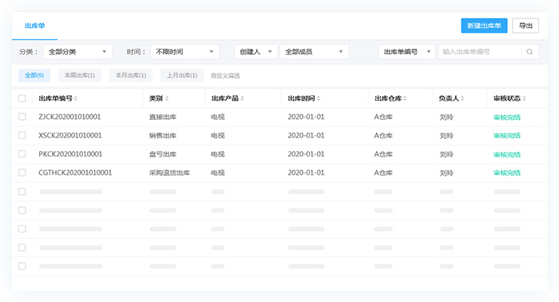The image size is (559, 302).
Task: Click 2020-01-01 date in XSCK202001010001 row
Action: pos(306,136)
